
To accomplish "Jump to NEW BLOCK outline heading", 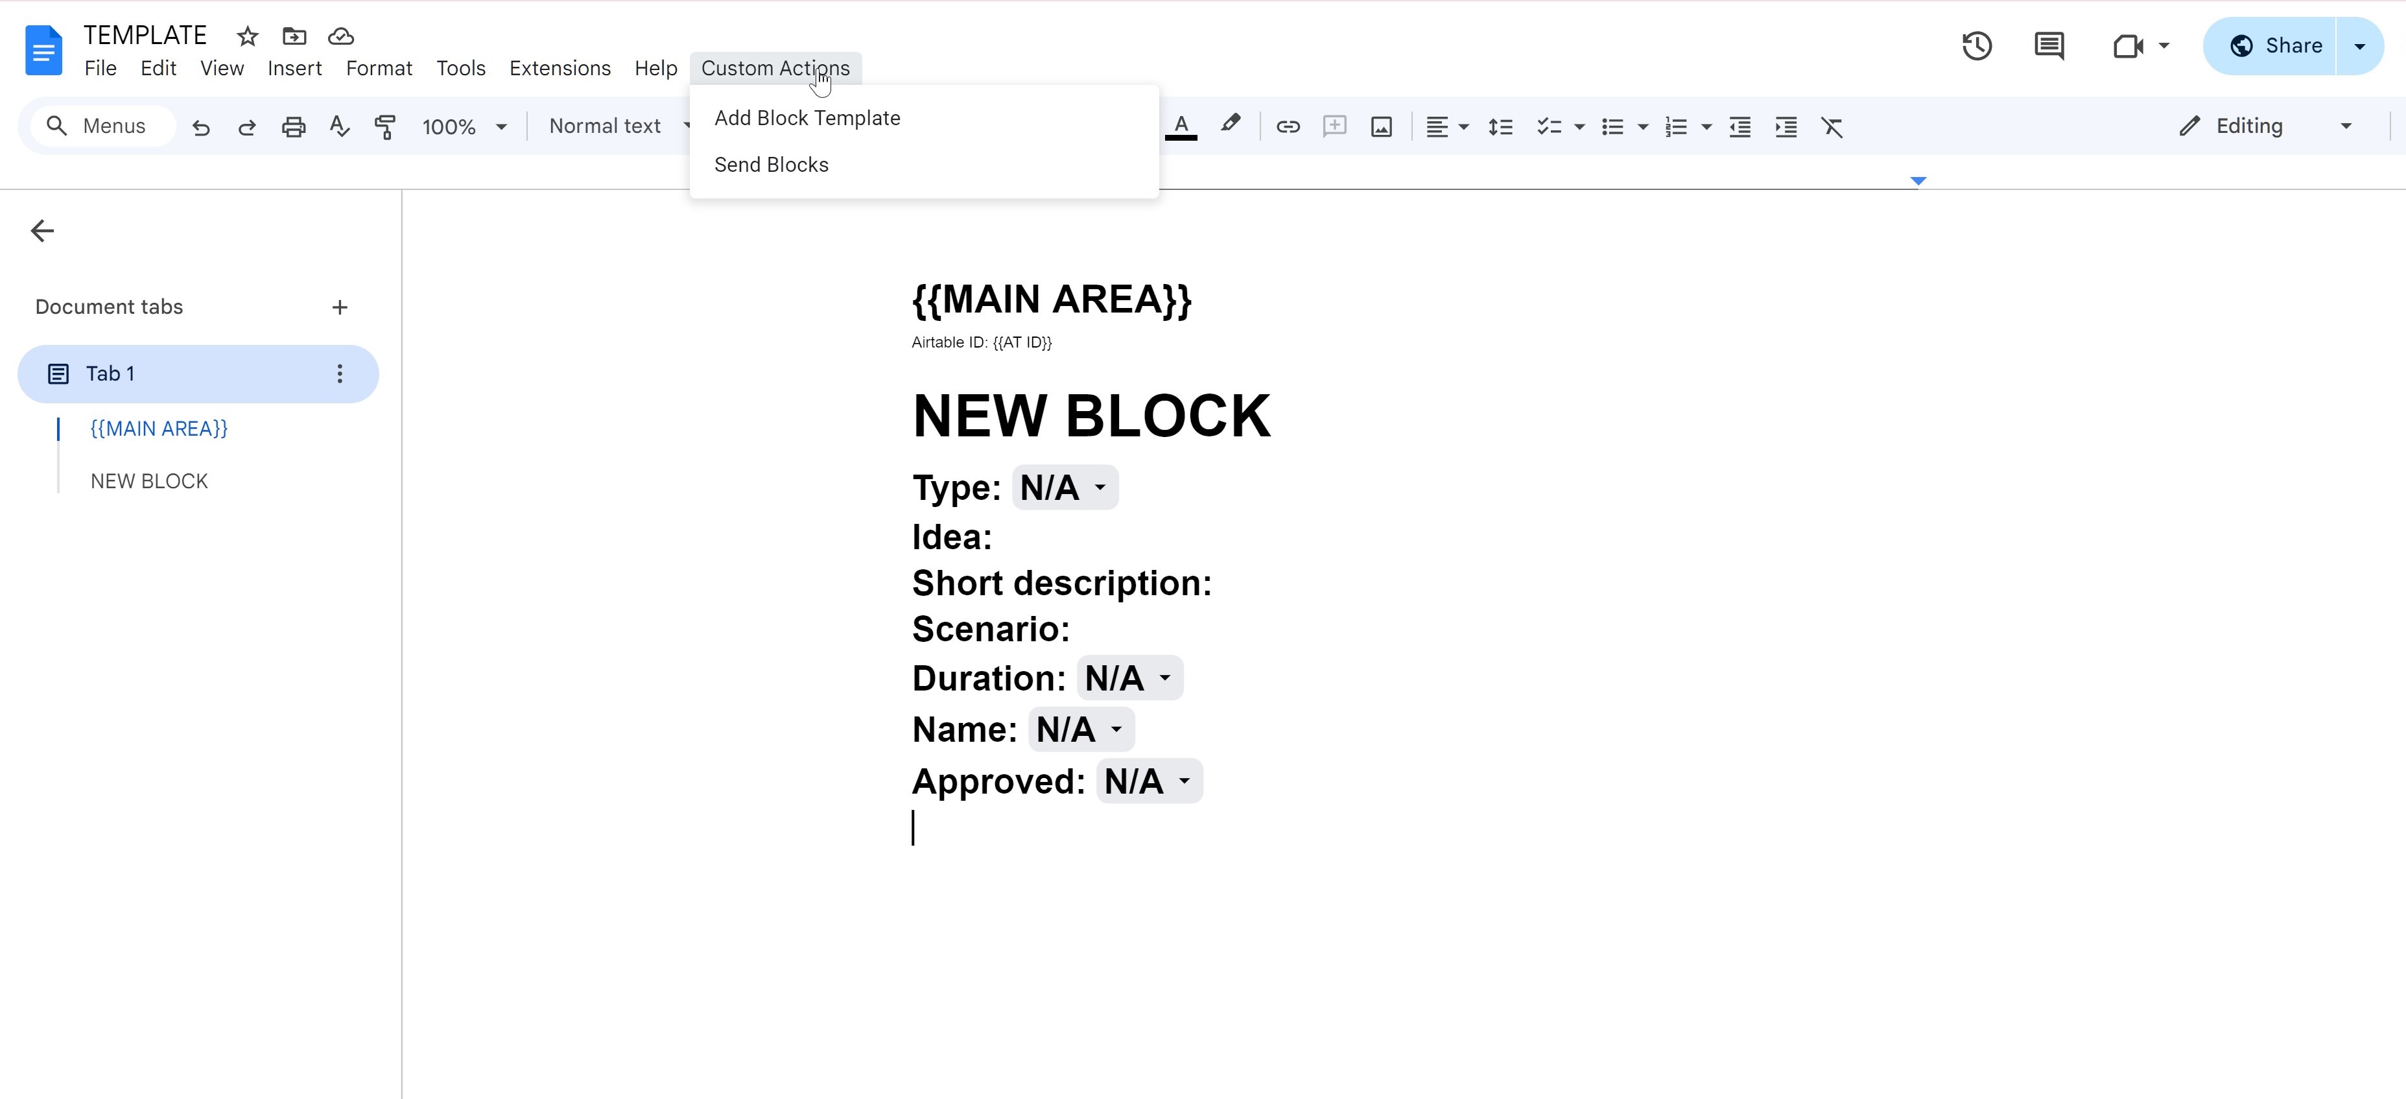I will click(149, 482).
